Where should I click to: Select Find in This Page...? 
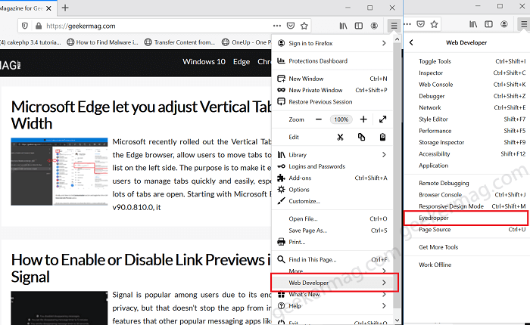click(x=332, y=259)
